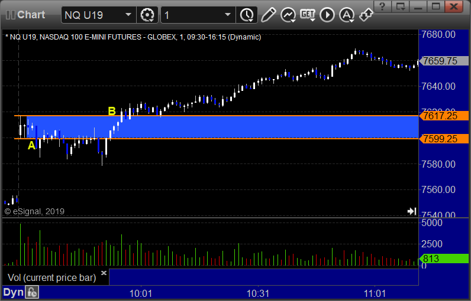Click the 10:31 time axis label
471x301 pixels.
pos(258,293)
